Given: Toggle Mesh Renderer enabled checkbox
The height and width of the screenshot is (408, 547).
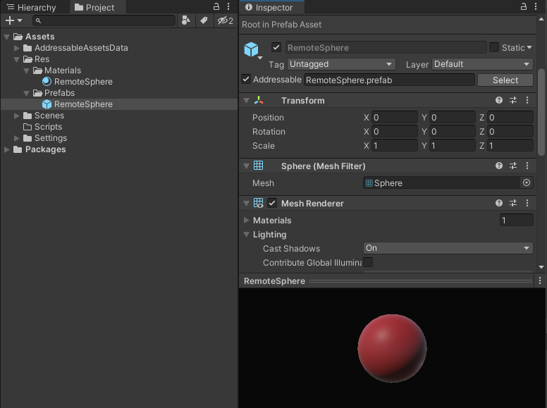Looking at the screenshot, I should [x=272, y=203].
